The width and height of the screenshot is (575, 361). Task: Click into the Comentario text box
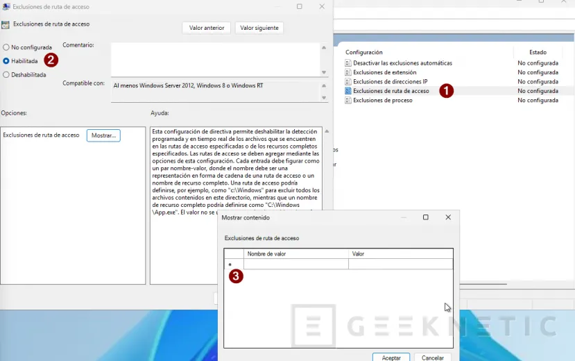(x=216, y=60)
